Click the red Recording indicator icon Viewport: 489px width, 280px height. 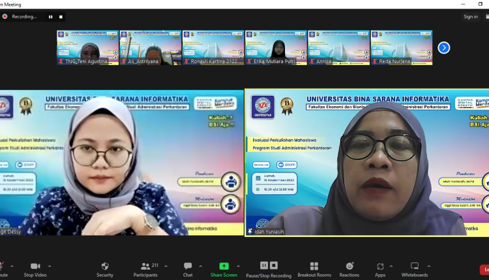5,16
